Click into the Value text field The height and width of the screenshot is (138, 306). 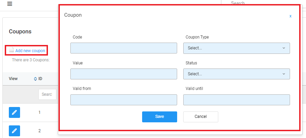[x=123, y=74]
